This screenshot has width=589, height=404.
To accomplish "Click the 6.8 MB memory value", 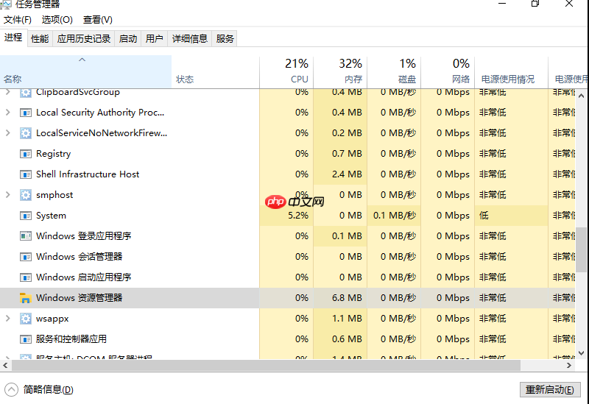I will [347, 298].
